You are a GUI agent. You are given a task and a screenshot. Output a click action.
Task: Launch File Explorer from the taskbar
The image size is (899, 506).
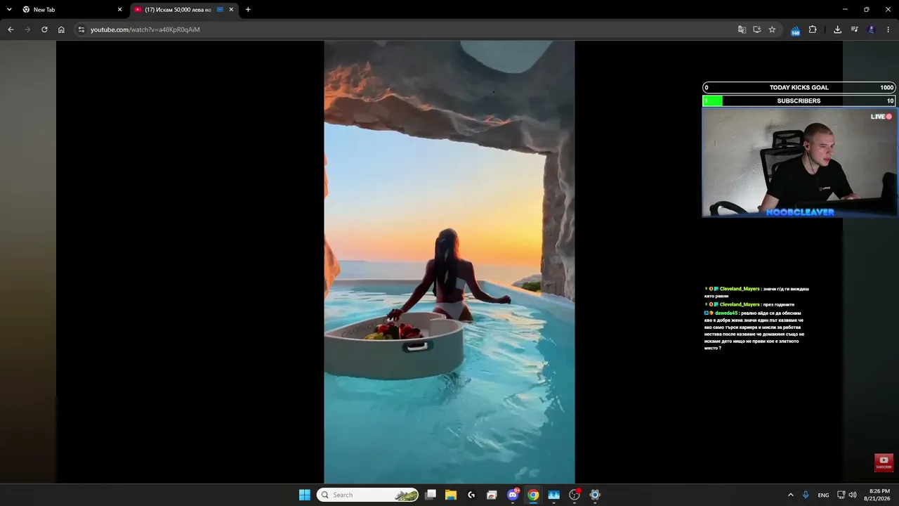coord(451,495)
